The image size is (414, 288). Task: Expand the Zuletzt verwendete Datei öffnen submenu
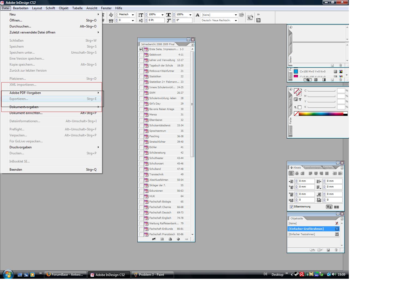coord(52,32)
